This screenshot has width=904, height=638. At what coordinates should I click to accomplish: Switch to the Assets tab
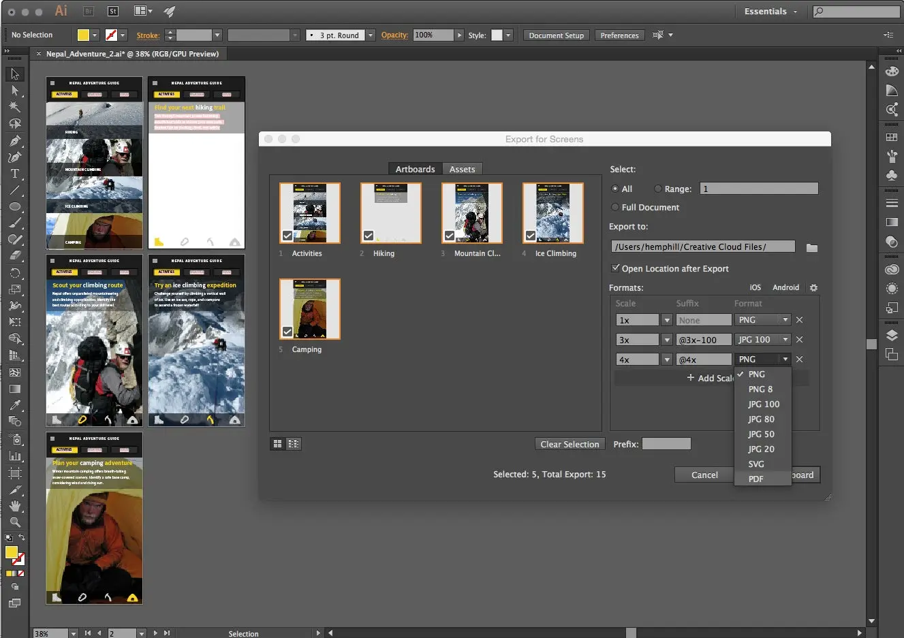coord(463,169)
